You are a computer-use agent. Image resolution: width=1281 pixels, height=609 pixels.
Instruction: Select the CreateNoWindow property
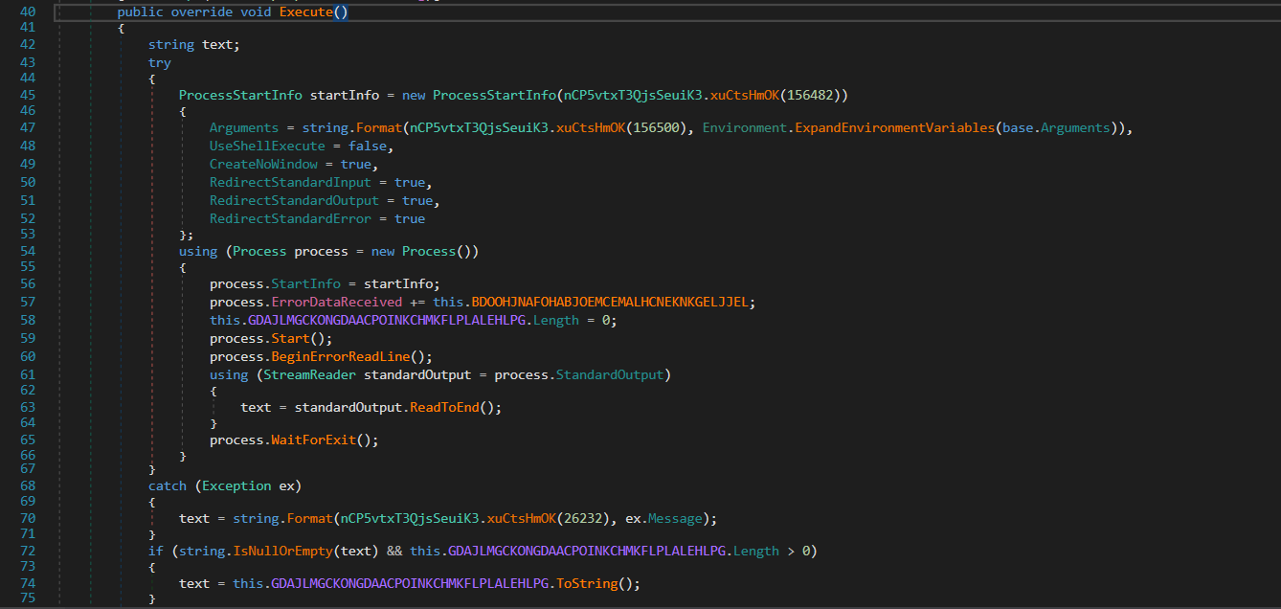[263, 164]
